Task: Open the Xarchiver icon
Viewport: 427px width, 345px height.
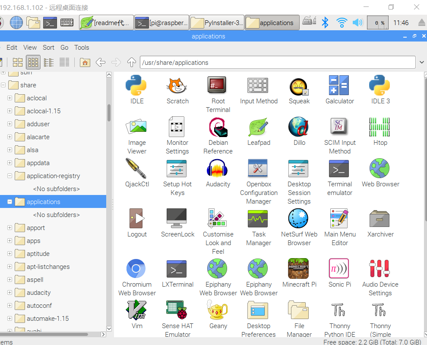Action: (380, 218)
